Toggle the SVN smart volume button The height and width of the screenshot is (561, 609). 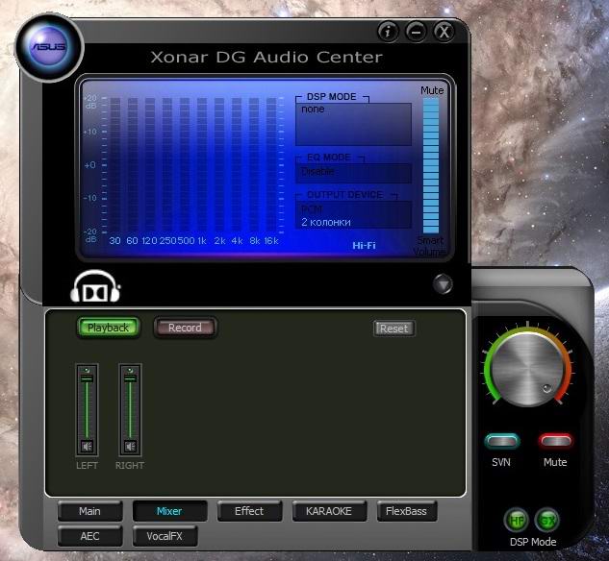(x=502, y=441)
